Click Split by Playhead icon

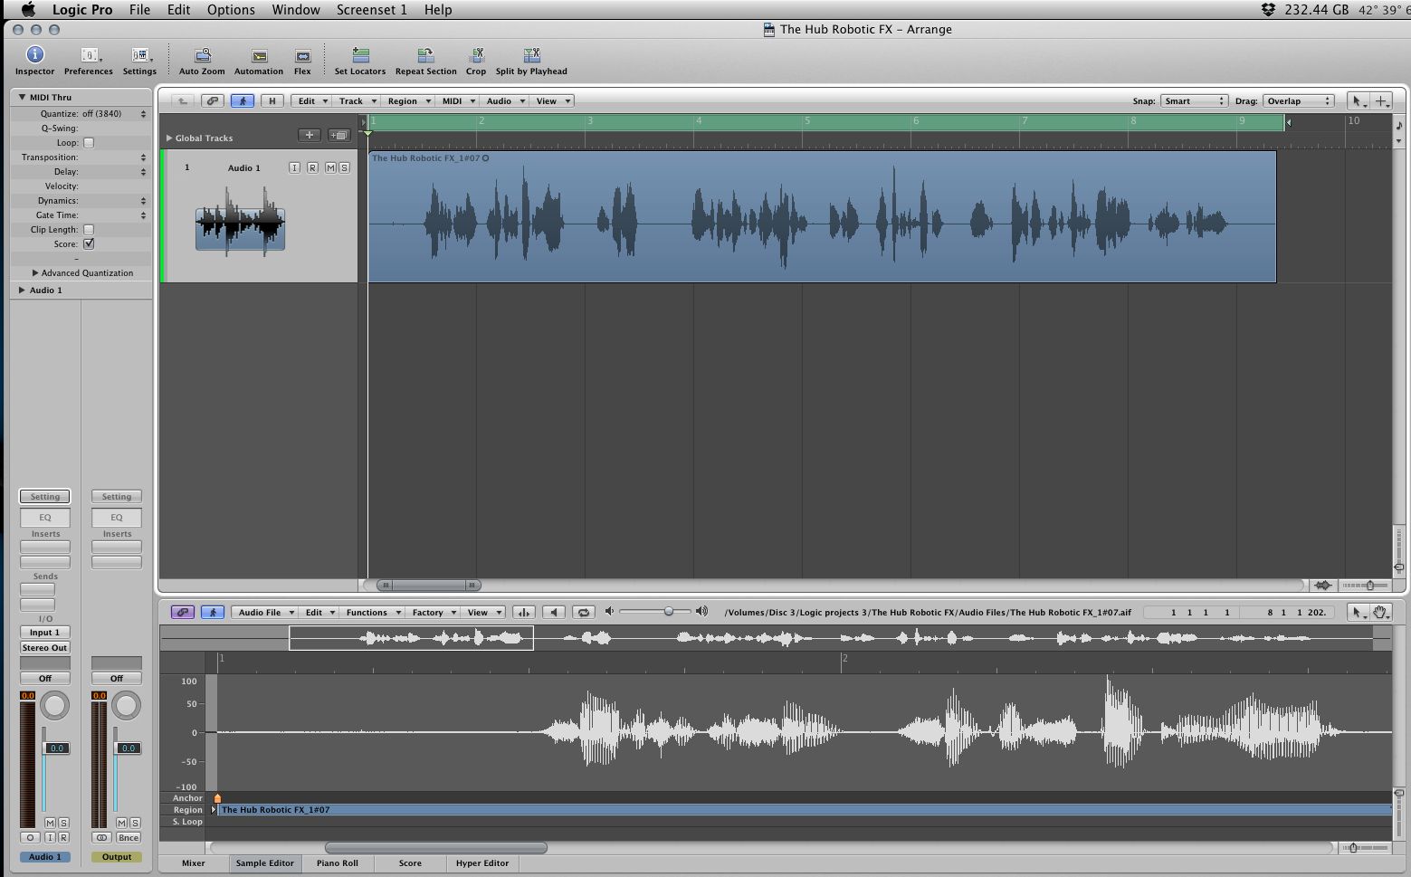pyautogui.click(x=531, y=55)
